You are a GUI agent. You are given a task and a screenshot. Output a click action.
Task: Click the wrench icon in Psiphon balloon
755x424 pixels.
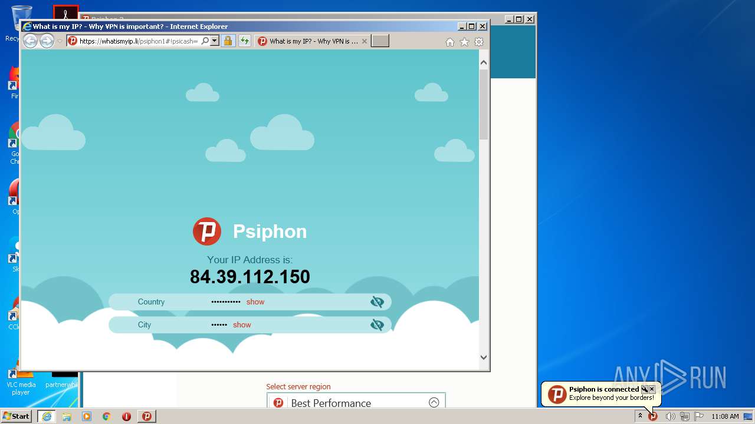pos(644,389)
